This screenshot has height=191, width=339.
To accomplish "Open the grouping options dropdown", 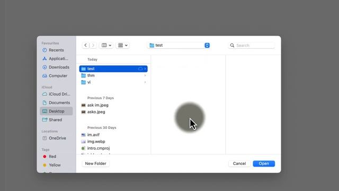I will [122, 45].
